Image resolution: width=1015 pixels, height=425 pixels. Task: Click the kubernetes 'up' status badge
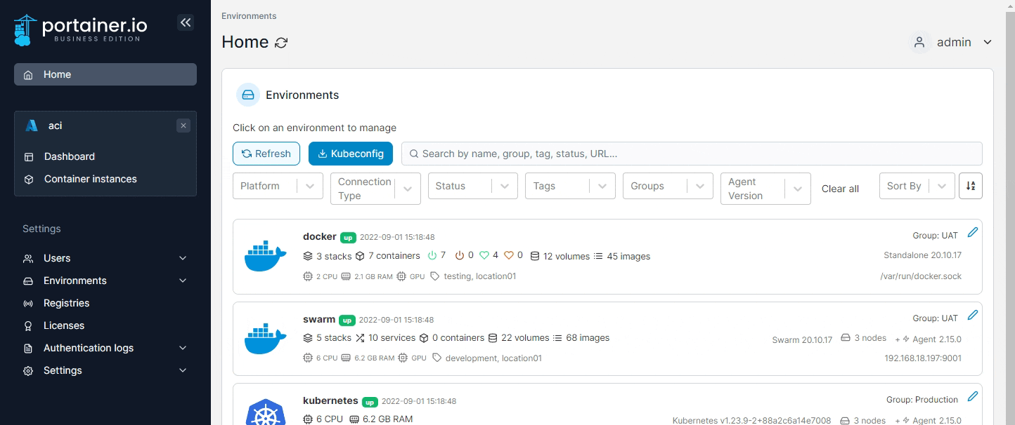click(370, 402)
